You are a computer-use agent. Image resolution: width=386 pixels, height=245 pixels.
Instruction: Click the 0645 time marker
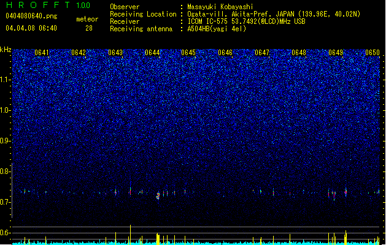tap(188, 53)
